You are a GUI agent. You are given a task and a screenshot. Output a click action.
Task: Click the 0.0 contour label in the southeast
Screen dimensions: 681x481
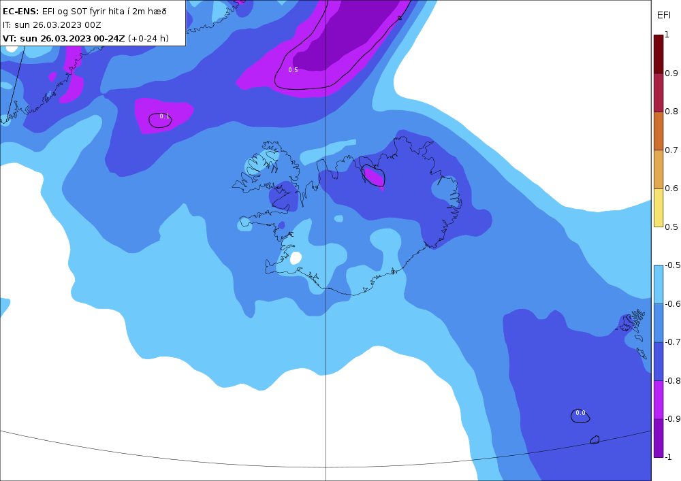(x=580, y=413)
